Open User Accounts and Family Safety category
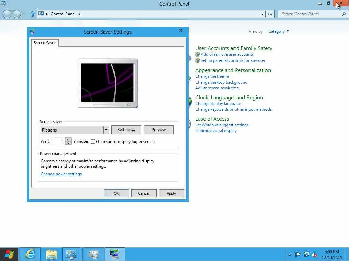The height and width of the screenshot is (261, 349). pos(234,48)
